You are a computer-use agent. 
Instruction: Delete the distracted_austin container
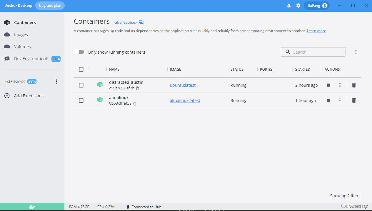pyautogui.click(x=354, y=85)
